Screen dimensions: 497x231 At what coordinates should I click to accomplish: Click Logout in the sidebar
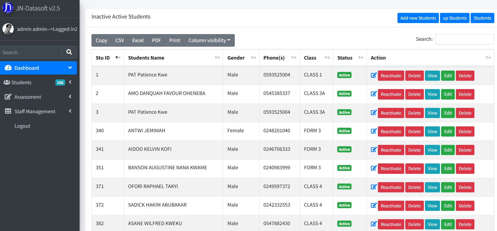click(22, 126)
